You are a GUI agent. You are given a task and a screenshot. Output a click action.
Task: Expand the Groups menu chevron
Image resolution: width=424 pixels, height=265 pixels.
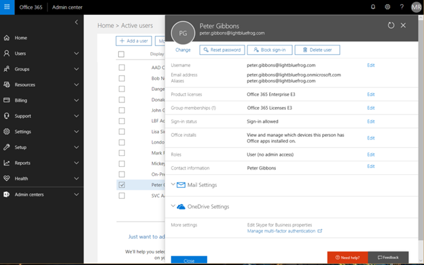(x=77, y=69)
